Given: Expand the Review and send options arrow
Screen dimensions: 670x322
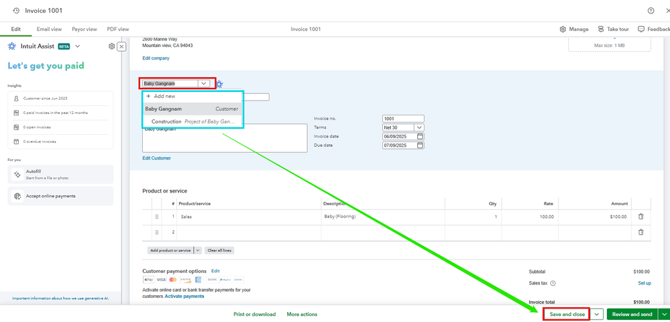Looking at the screenshot, I should coord(665,315).
